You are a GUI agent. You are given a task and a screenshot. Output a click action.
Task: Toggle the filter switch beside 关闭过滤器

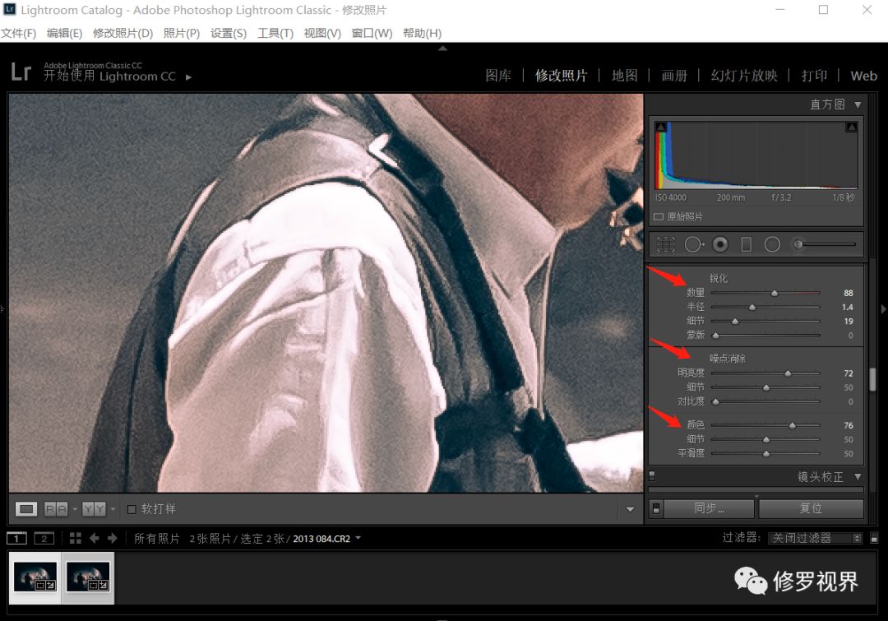874,538
